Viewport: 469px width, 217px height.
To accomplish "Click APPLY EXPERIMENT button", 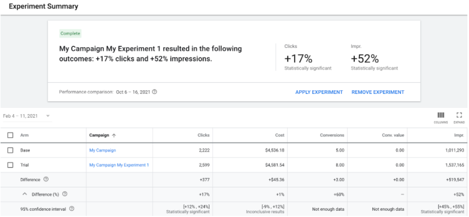I will (319, 92).
